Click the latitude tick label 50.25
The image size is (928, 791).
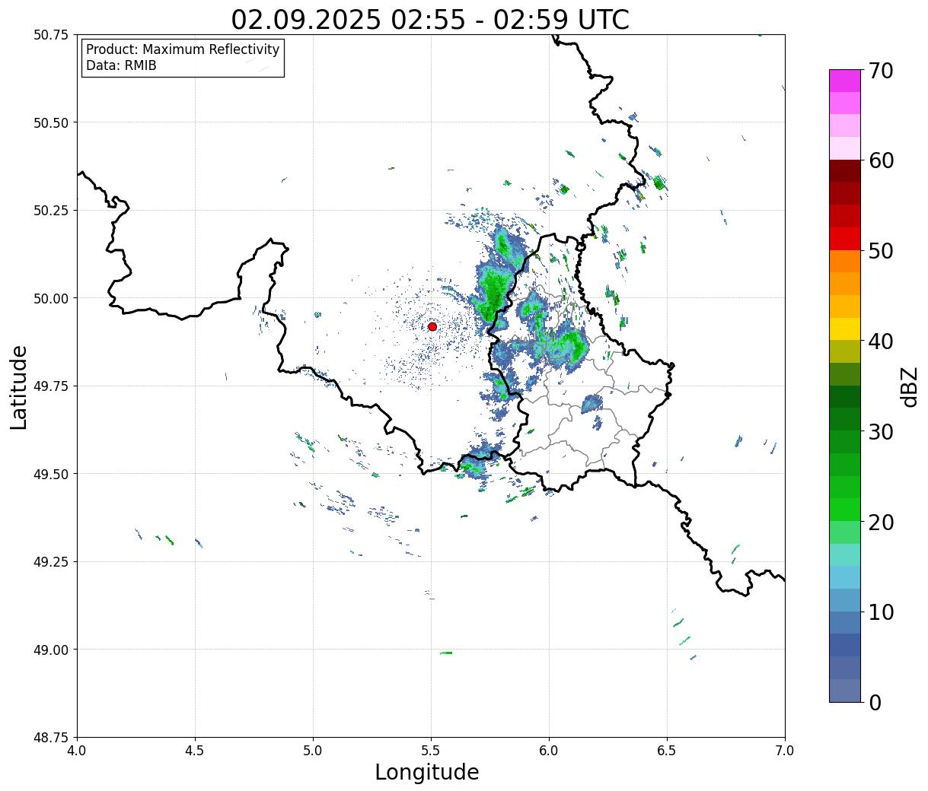(x=50, y=211)
